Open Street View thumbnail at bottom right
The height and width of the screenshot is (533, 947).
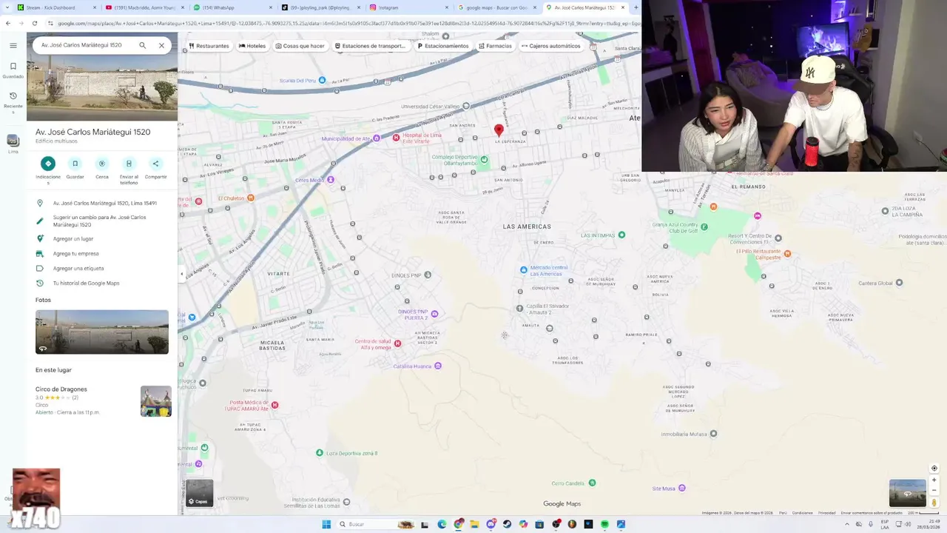point(907,493)
